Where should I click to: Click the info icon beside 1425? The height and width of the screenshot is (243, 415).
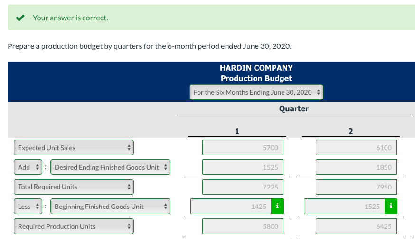(x=277, y=206)
